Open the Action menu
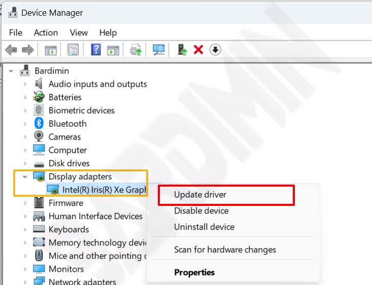This screenshot has width=372, height=285. click(x=46, y=32)
